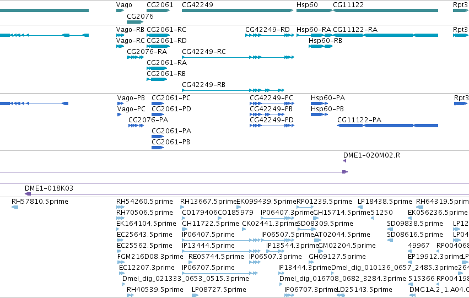The height and width of the screenshot is (298, 469).
Task: Select the CG42249-RC transcript
Action: (x=238, y=57)
